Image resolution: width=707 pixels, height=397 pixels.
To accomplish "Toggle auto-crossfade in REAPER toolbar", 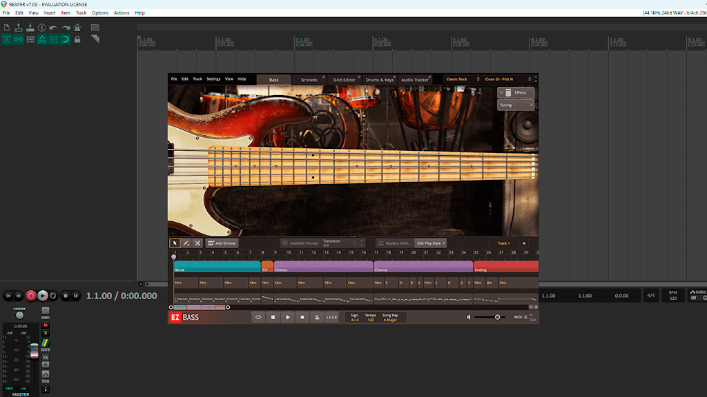I will 7,39.
